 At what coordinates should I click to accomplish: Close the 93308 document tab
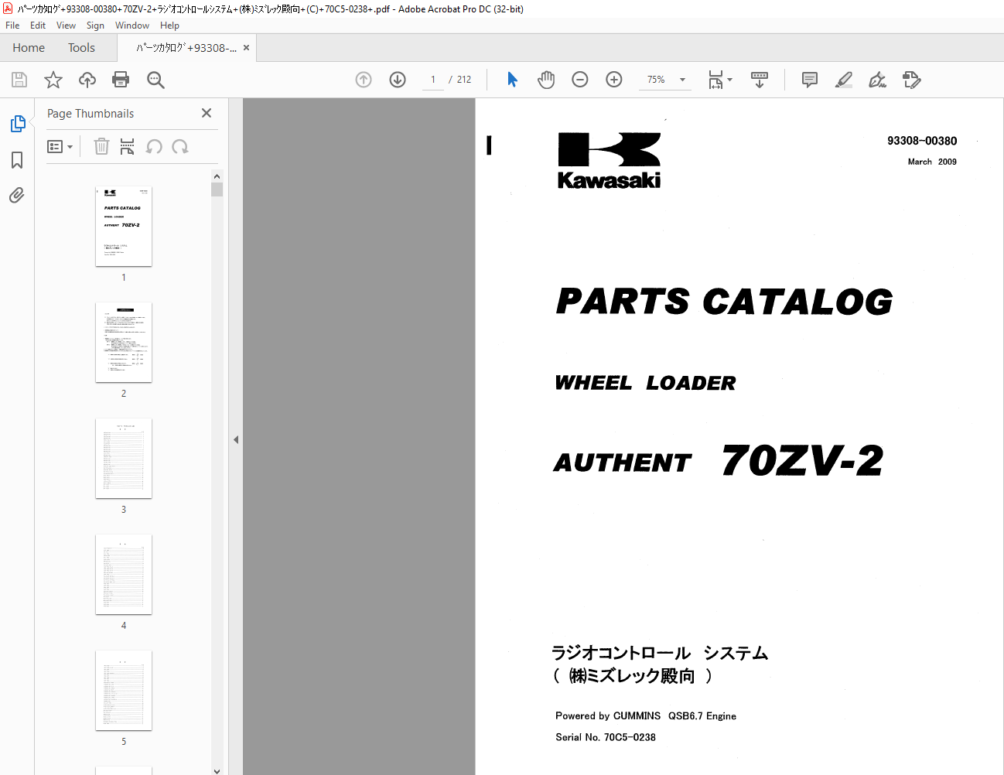246,48
